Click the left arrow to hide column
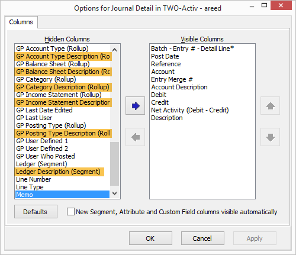Image resolution: width=296 pixels, height=255 pixels. pos(136,137)
